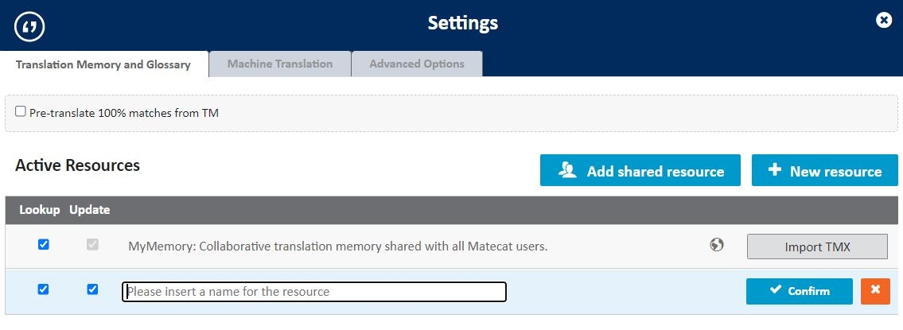Screen dimensions: 903x330
Task: Click the Lookup column header
Action: click(40, 210)
